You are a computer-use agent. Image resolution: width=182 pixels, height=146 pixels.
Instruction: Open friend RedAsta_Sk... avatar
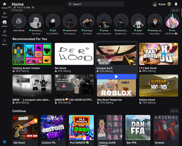tap(155, 21)
